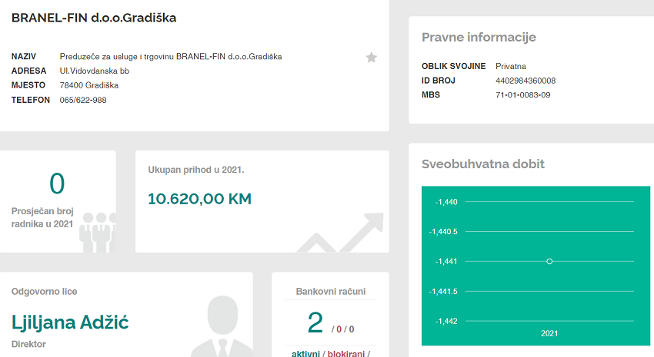
Task: Select the ID BROJ value 4402984360008
Action: point(526,81)
